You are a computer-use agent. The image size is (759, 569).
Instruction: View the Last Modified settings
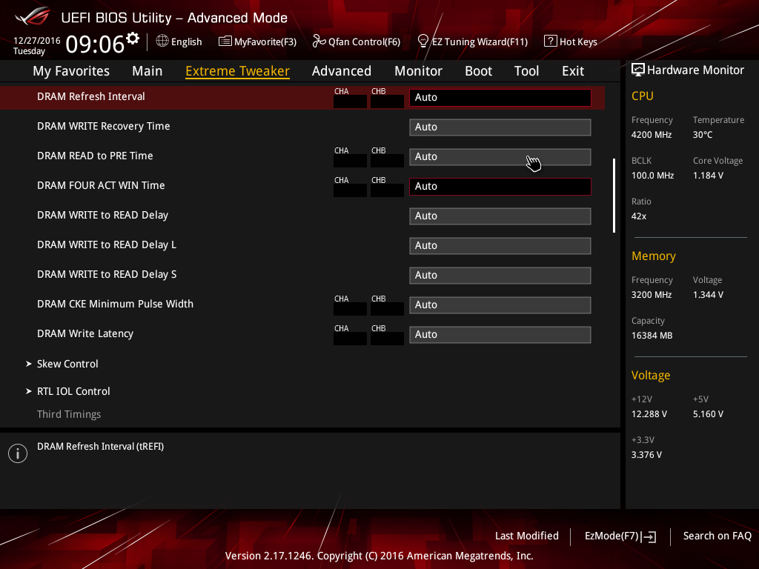click(527, 536)
